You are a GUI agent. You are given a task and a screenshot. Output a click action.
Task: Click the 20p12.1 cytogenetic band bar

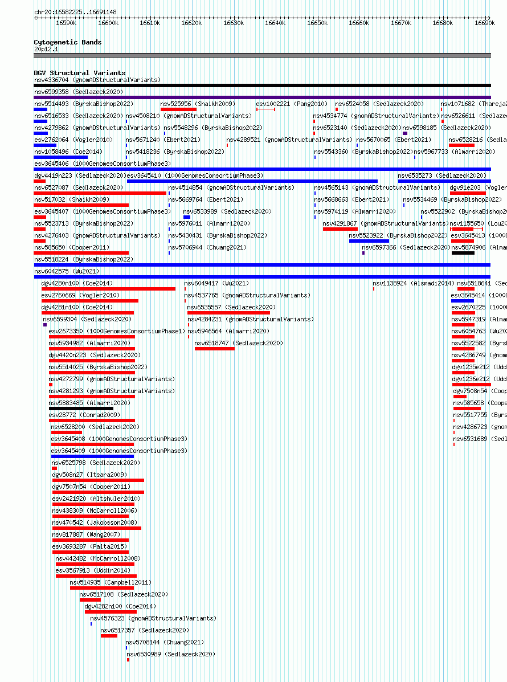262,55
